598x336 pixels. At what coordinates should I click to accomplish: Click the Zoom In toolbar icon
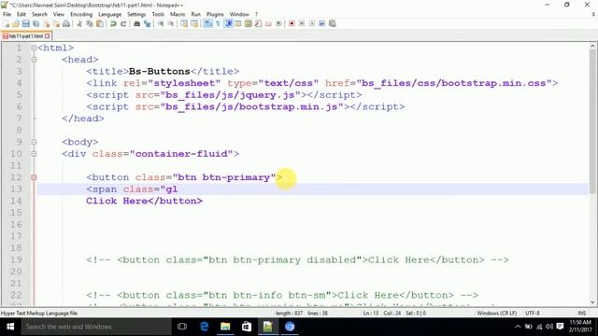coord(161,23)
